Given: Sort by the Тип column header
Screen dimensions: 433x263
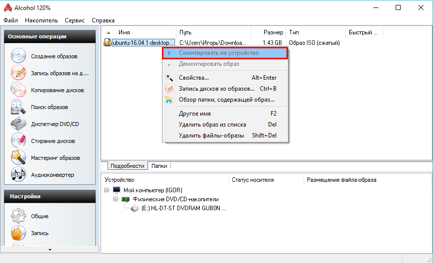Looking at the screenshot, I should (315, 32).
